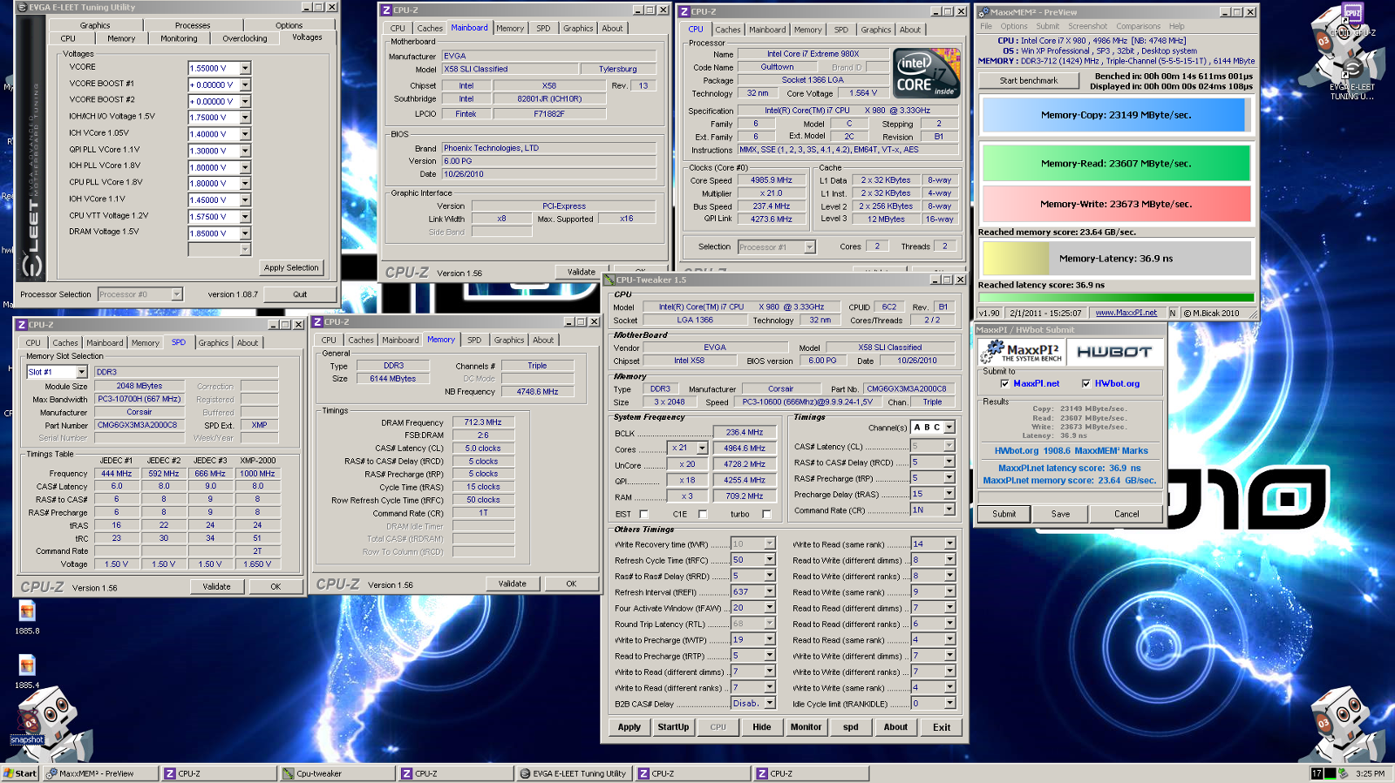
Task: Click Submit in the HWbot Submit dialog
Action: pyautogui.click(x=1004, y=514)
